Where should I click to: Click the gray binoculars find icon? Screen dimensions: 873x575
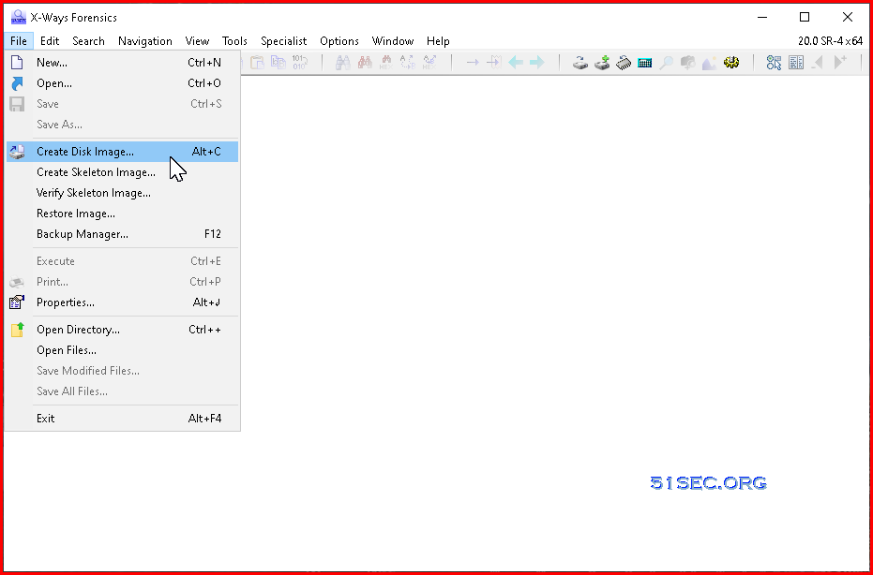pyautogui.click(x=343, y=63)
